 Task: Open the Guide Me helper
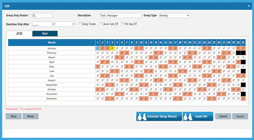(x=198, y=116)
